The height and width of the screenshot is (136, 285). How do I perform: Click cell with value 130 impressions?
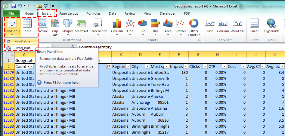point(179,73)
